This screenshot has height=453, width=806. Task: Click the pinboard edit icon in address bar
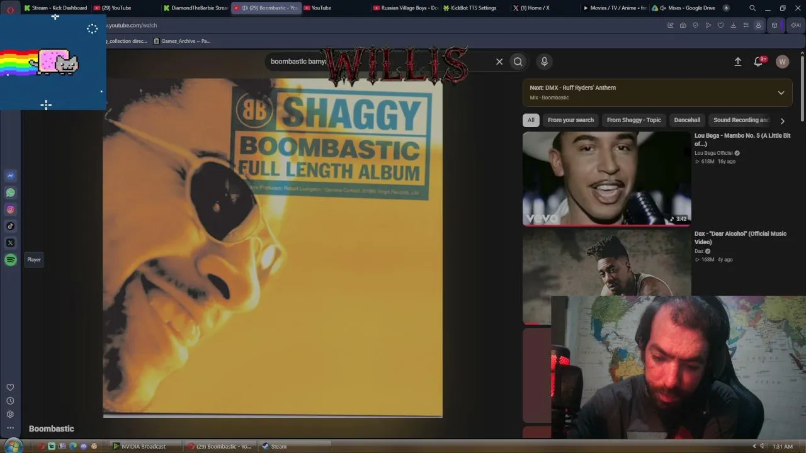(x=670, y=25)
